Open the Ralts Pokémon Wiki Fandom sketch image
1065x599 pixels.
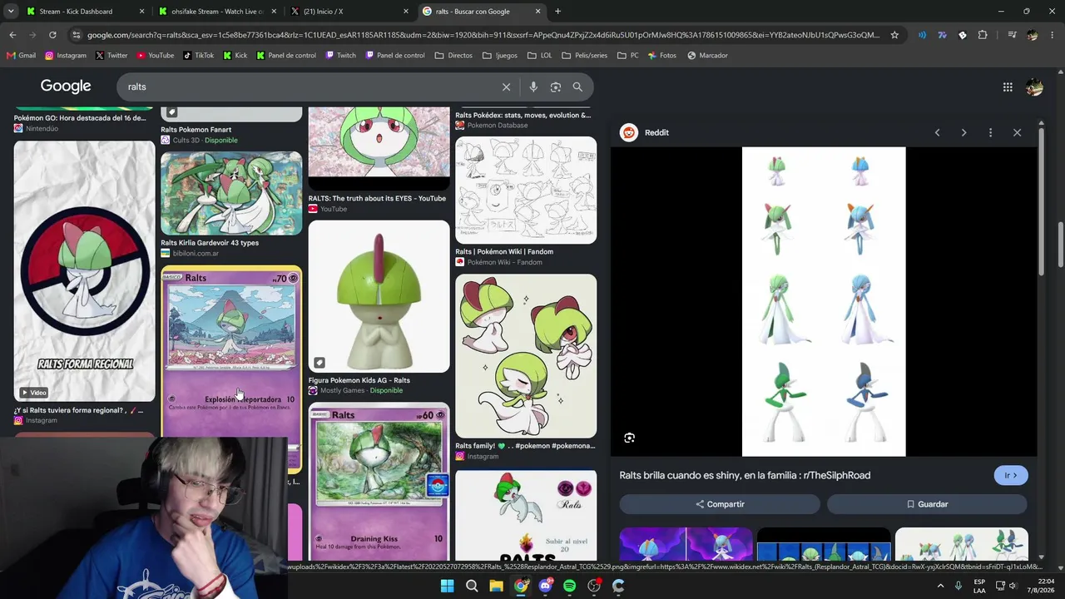tap(526, 190)
